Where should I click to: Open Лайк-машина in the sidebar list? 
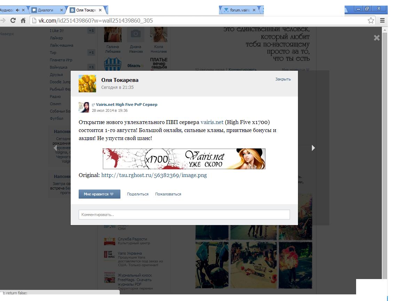tap(61, 45)
